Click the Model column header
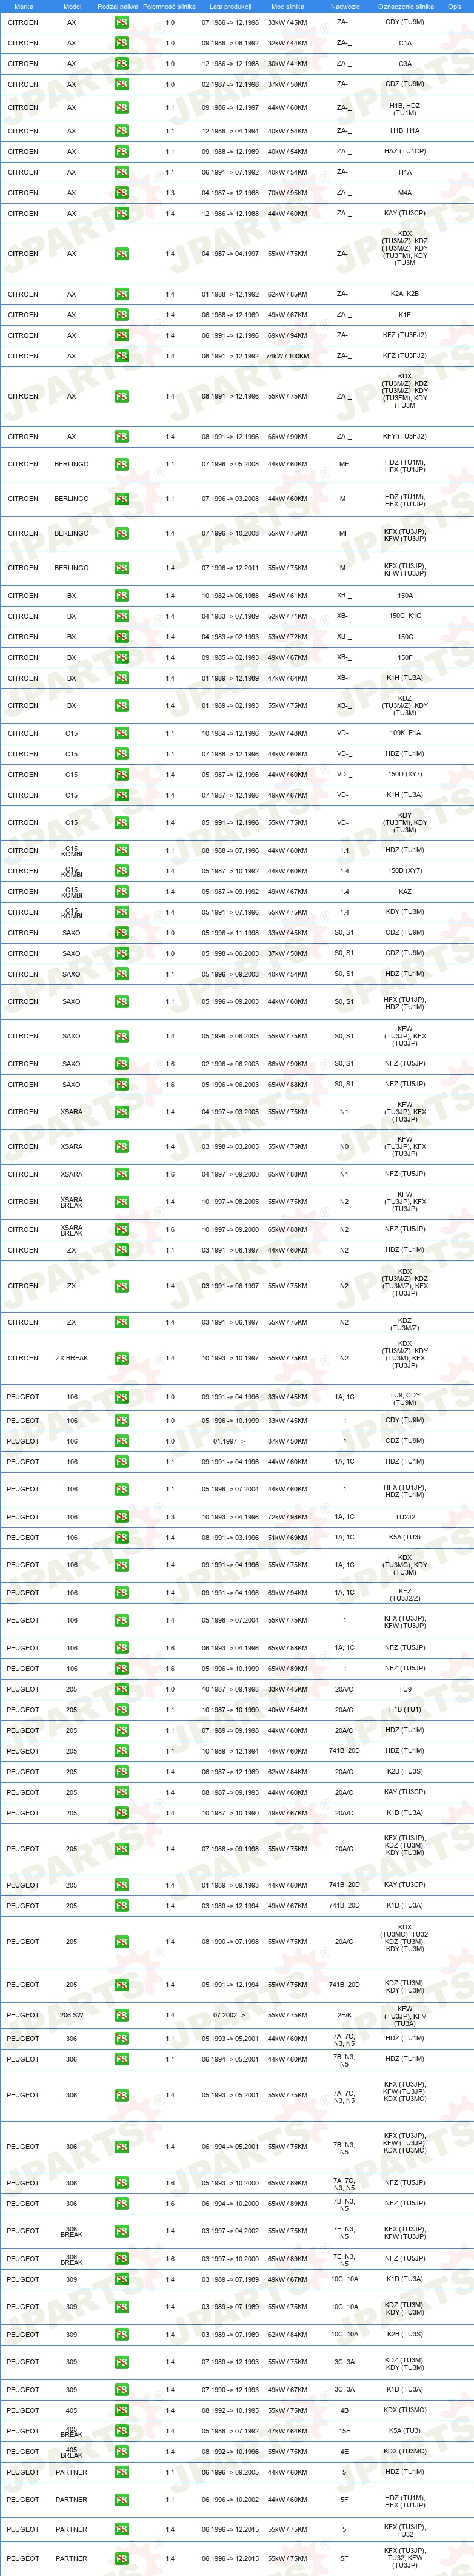 tap(72, 6)
